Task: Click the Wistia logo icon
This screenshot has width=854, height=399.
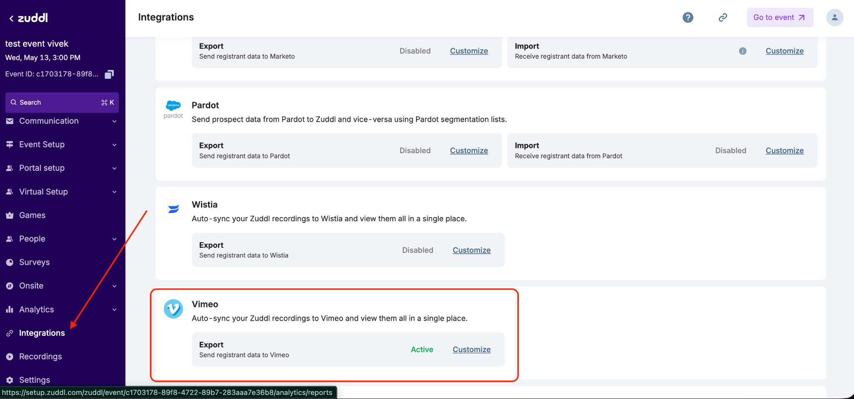Action: tap(173, 209)
